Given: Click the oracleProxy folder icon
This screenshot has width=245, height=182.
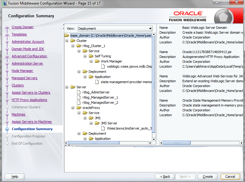Looking at the screenshot, I should 80,108.
